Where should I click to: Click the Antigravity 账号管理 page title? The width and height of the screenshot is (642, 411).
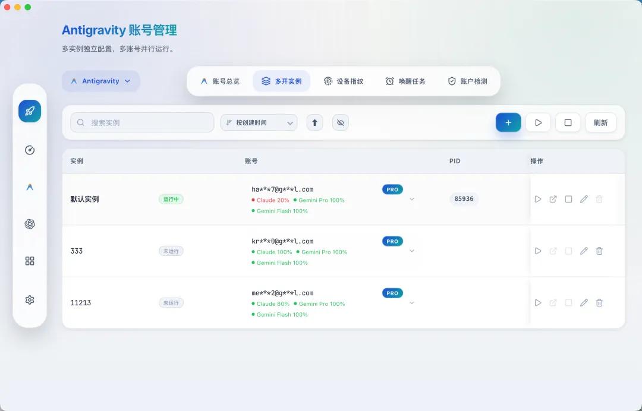coord(119,30)
